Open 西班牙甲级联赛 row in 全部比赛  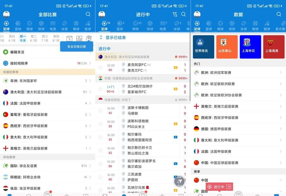[x=47, y=126]
